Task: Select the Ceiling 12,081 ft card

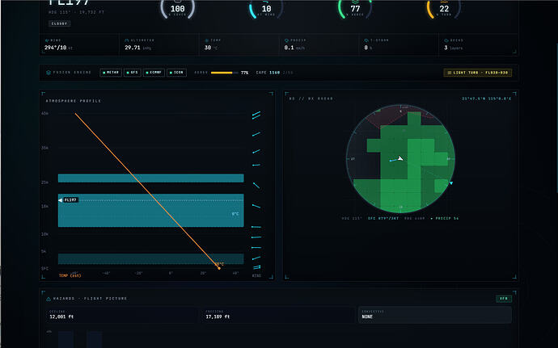Action: 123,315
